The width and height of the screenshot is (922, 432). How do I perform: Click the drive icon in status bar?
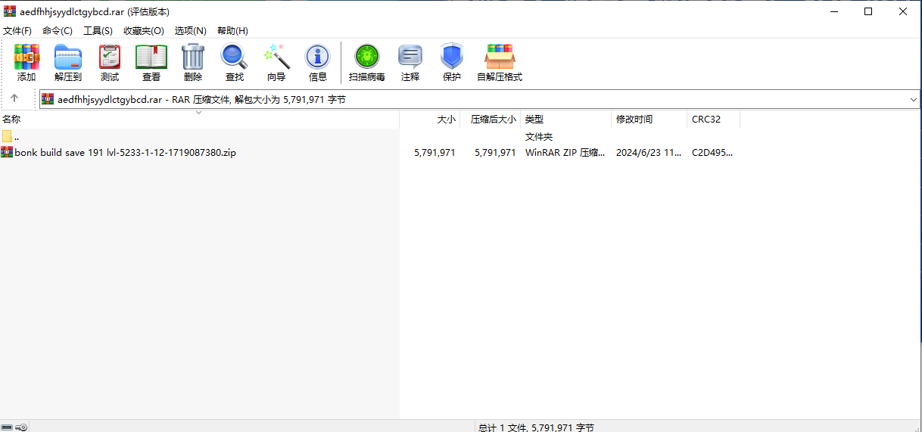7,427
